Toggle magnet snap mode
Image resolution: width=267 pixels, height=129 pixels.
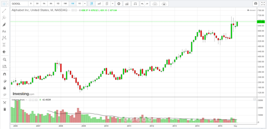(5, 74)
